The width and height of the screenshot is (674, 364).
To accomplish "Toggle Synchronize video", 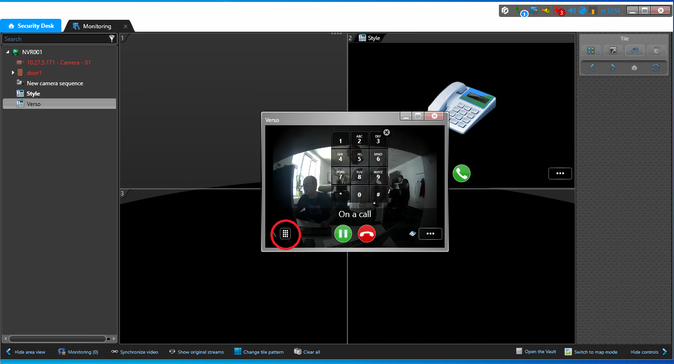I will click(x=135, y=352).
